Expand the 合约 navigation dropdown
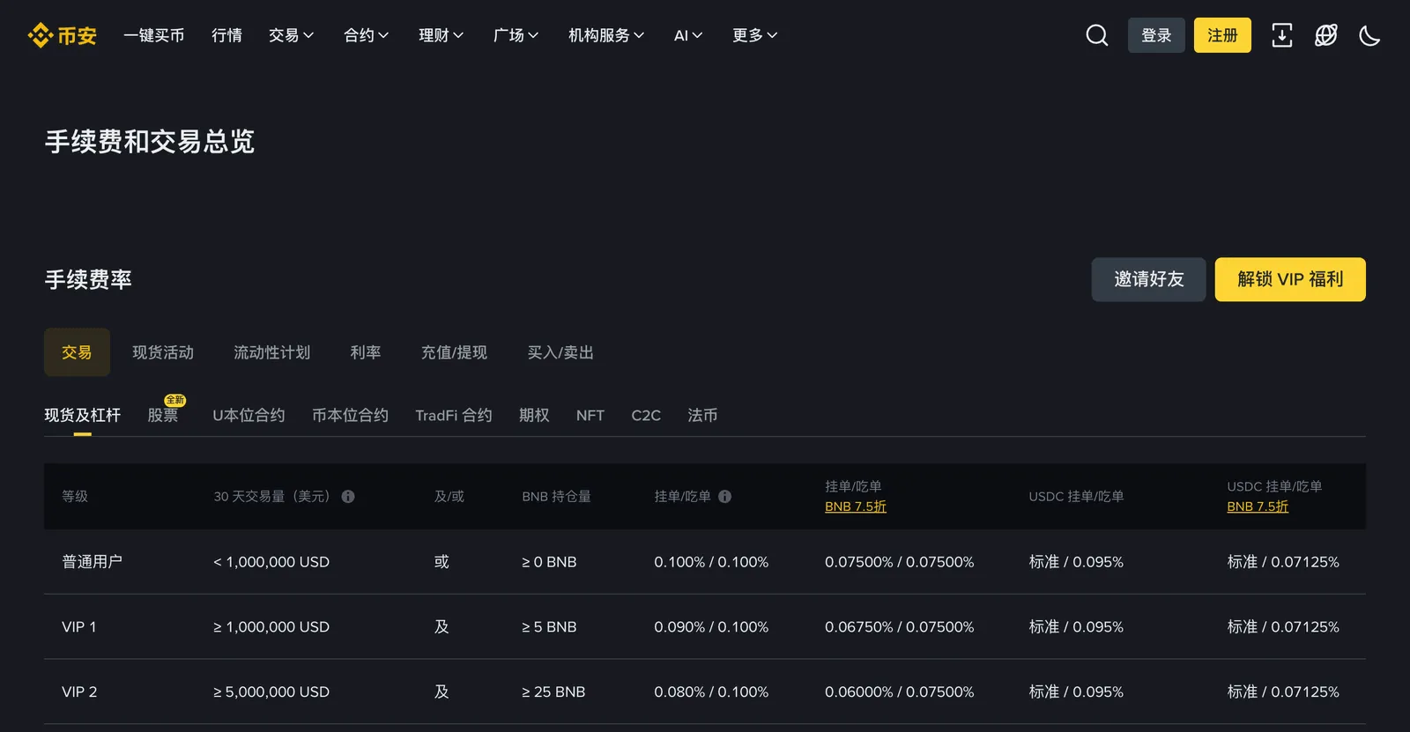 (366, 35)
